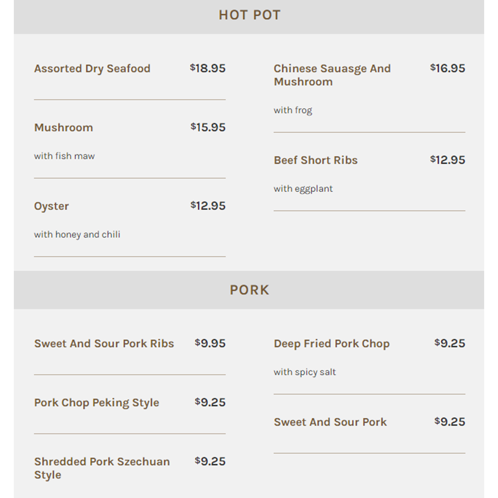This screenshot has width=498, height=498.
Task: Choose Pork Chop Peking Style
Action: pyautogui.click(x=96, y=403)
